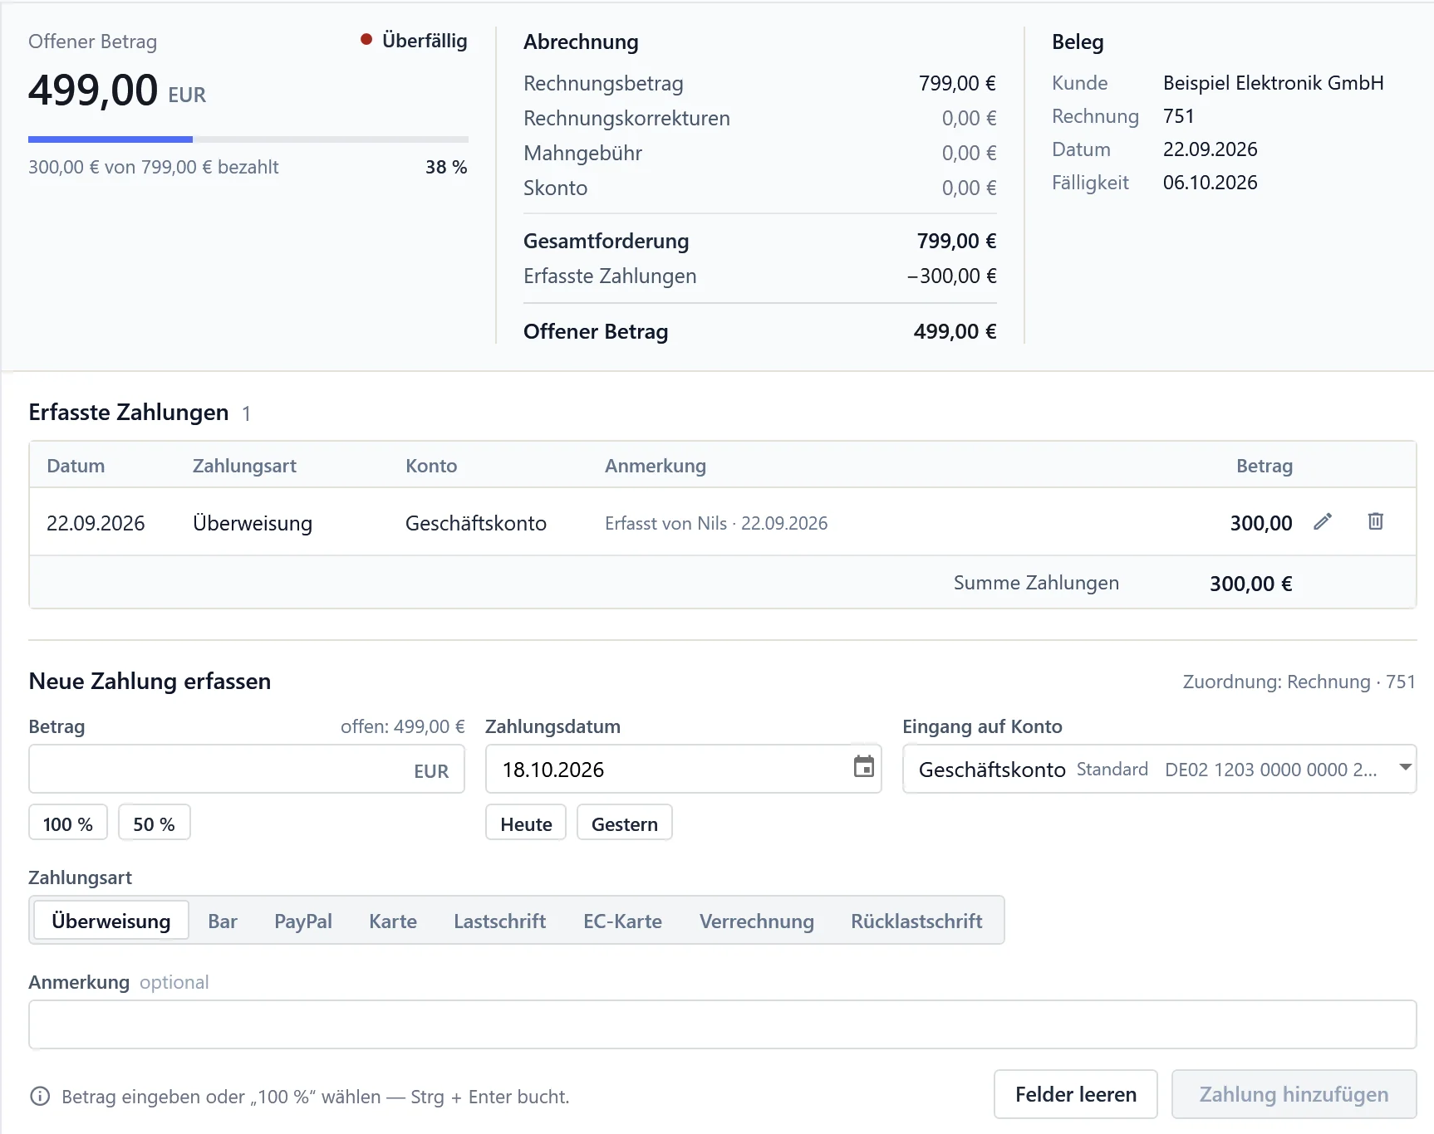Screen dimensions: 1434x1134
Task: Click Zahlung hinzufügen button
Action: coord(1294,1094)
